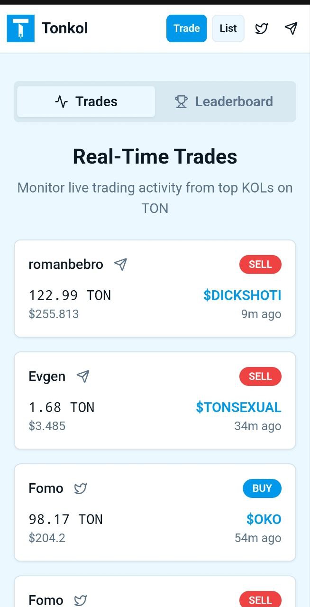
Task: Open Tonkol's Twitter page via header bird icon
Action: pyautogui.click(x=261, y=28)
